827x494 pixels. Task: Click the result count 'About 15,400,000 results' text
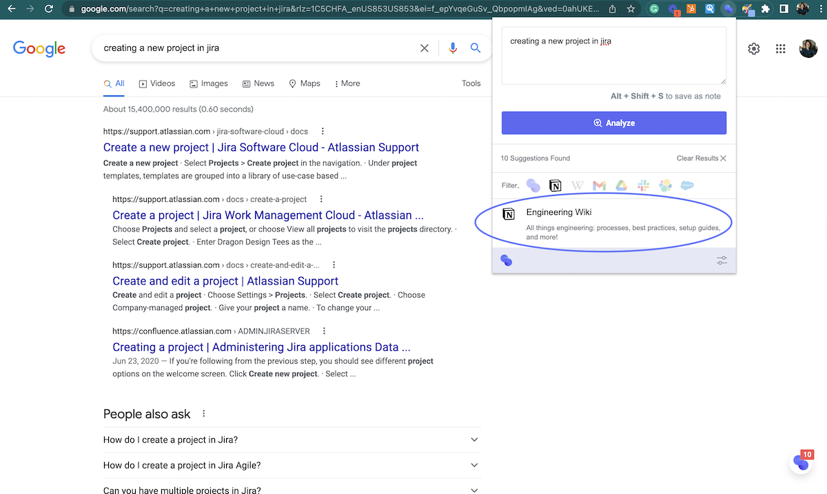click(178, 109)
